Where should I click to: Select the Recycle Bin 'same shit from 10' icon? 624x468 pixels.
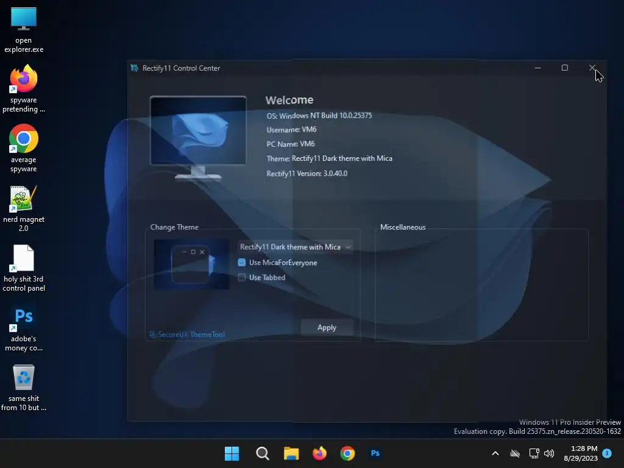(24, 387)
